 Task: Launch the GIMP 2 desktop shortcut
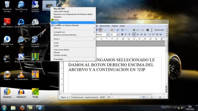point(7,59)
